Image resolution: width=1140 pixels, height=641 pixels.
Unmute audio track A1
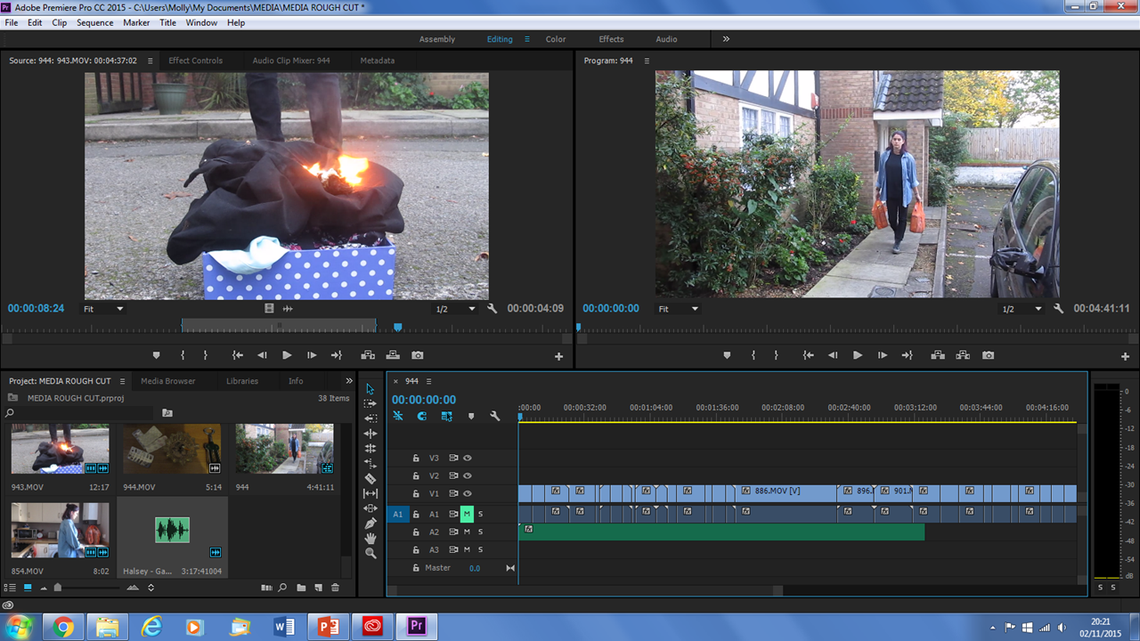click(467, 514)
